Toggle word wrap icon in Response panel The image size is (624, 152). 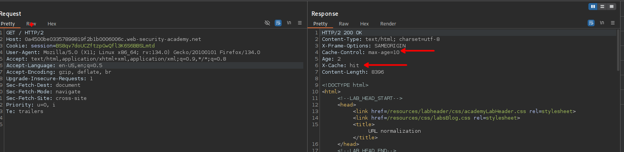click(x=591, y=23)
